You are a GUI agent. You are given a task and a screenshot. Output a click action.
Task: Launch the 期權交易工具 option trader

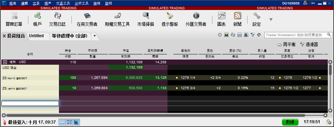(x=117, y=20)
